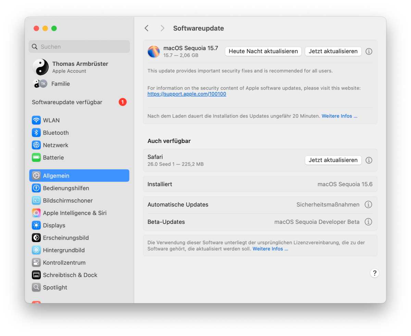
Task: Click the Sicherheitsmaßnahmen value
Action: [x=328, y=205]
